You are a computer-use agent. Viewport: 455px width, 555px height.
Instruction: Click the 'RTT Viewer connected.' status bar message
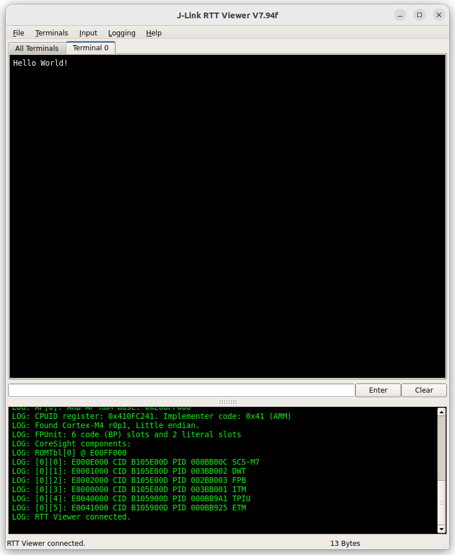point(46,544)
